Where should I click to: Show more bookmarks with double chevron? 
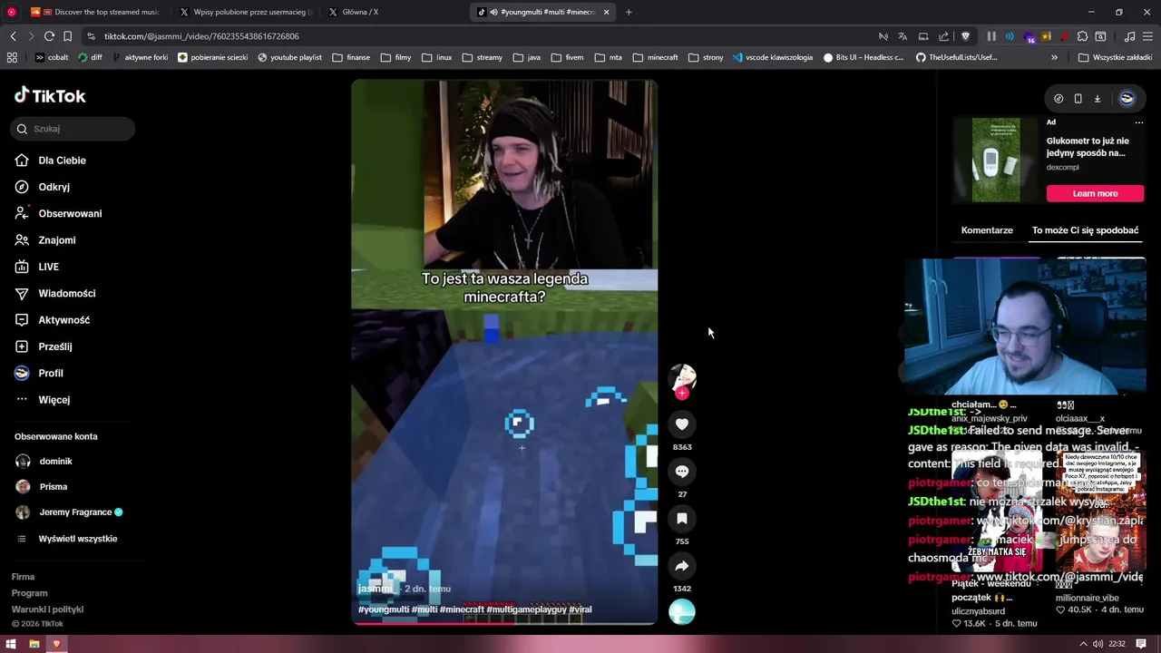pyautogui.click(x=1054, y=57)
